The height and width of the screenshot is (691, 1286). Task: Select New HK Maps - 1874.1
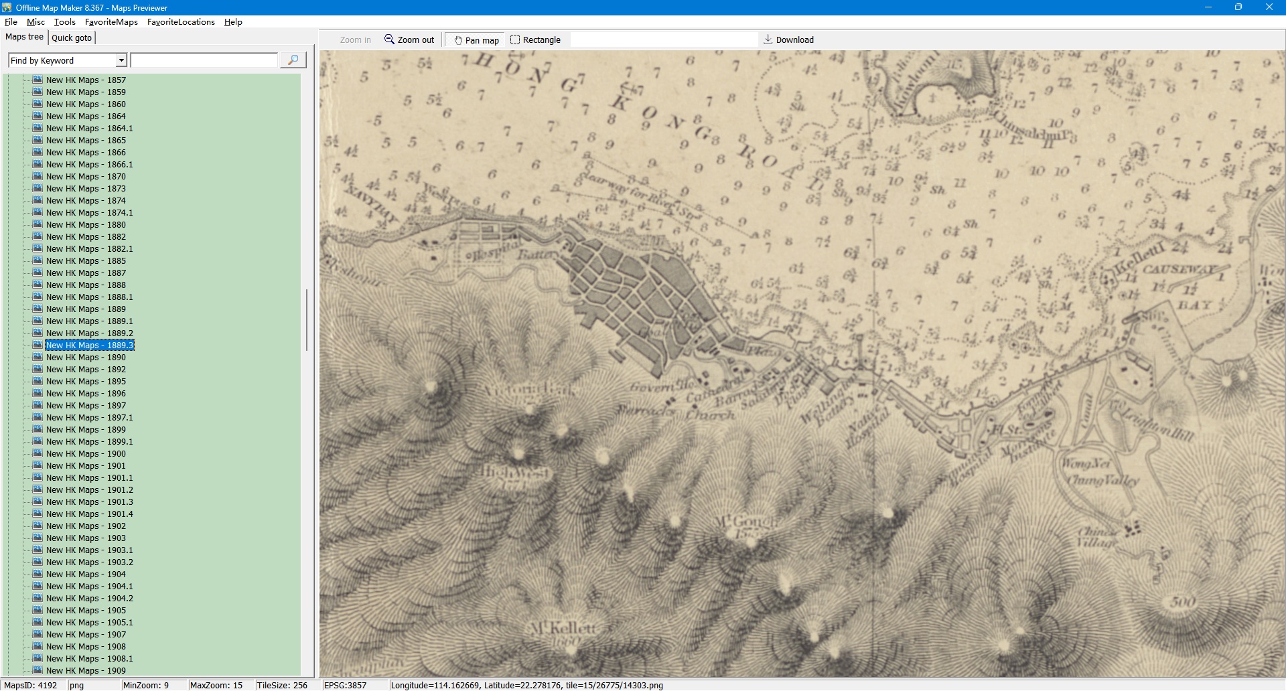(89, 213)
